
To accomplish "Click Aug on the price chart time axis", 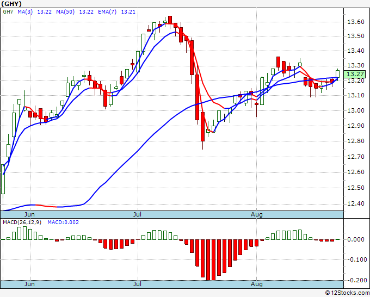I will (x=256, y=214).
